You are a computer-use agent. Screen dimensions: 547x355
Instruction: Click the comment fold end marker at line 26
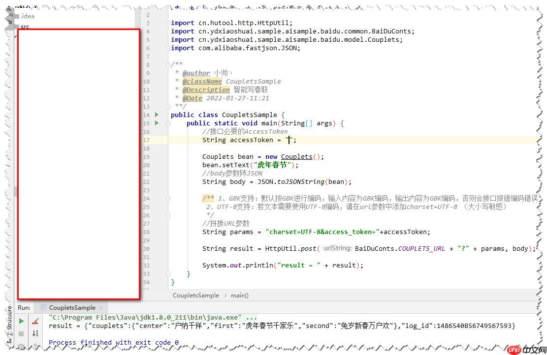pyautogui.click(x=168, y=215)
